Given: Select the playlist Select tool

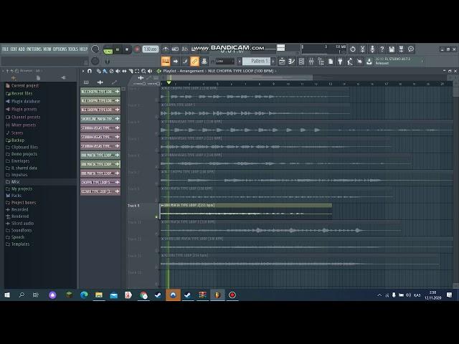Looking at the screenshot, I should click(137, 71).
